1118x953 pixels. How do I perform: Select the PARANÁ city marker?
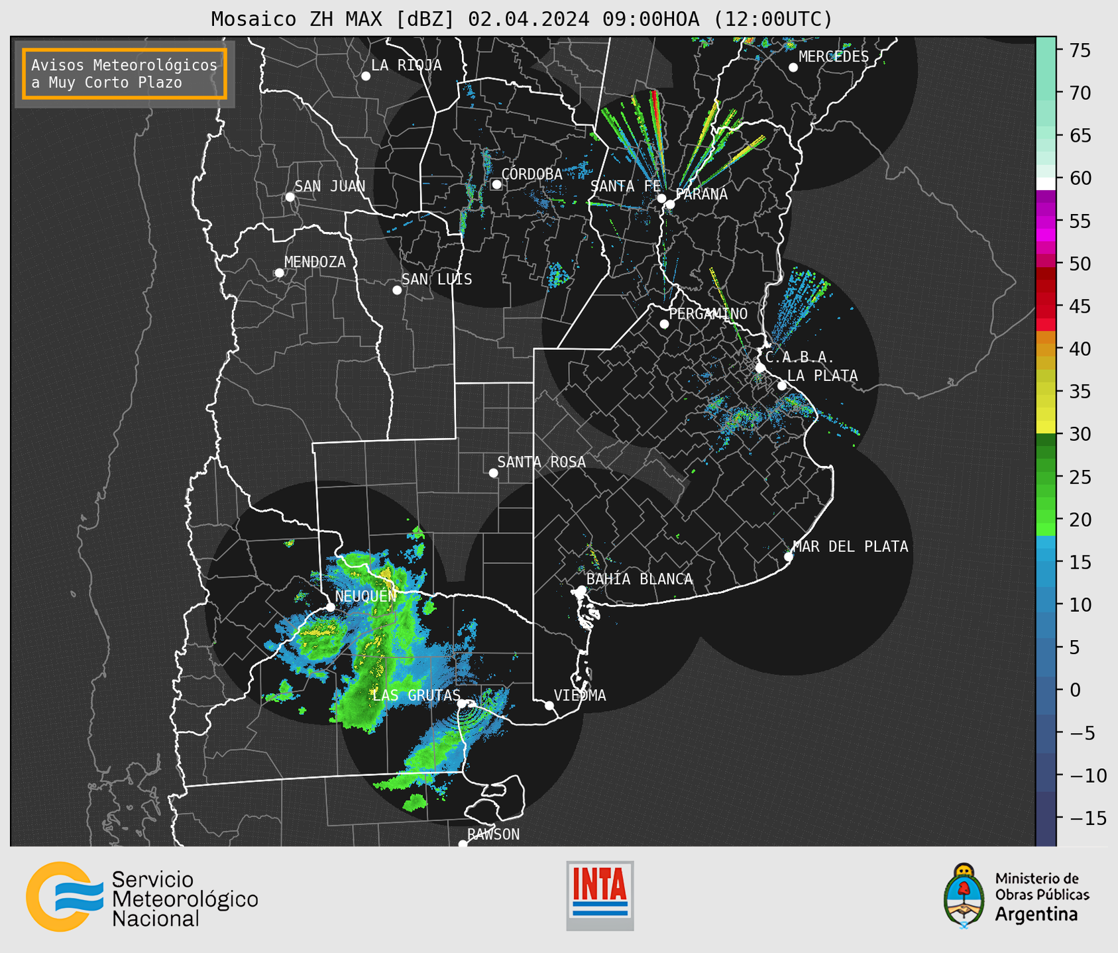click(x=670, y=204)
